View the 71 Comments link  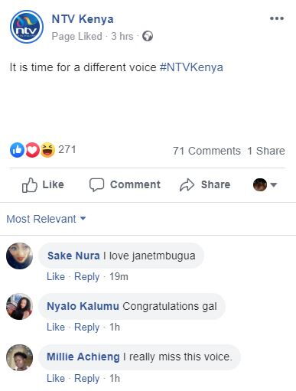click(207, 151)
